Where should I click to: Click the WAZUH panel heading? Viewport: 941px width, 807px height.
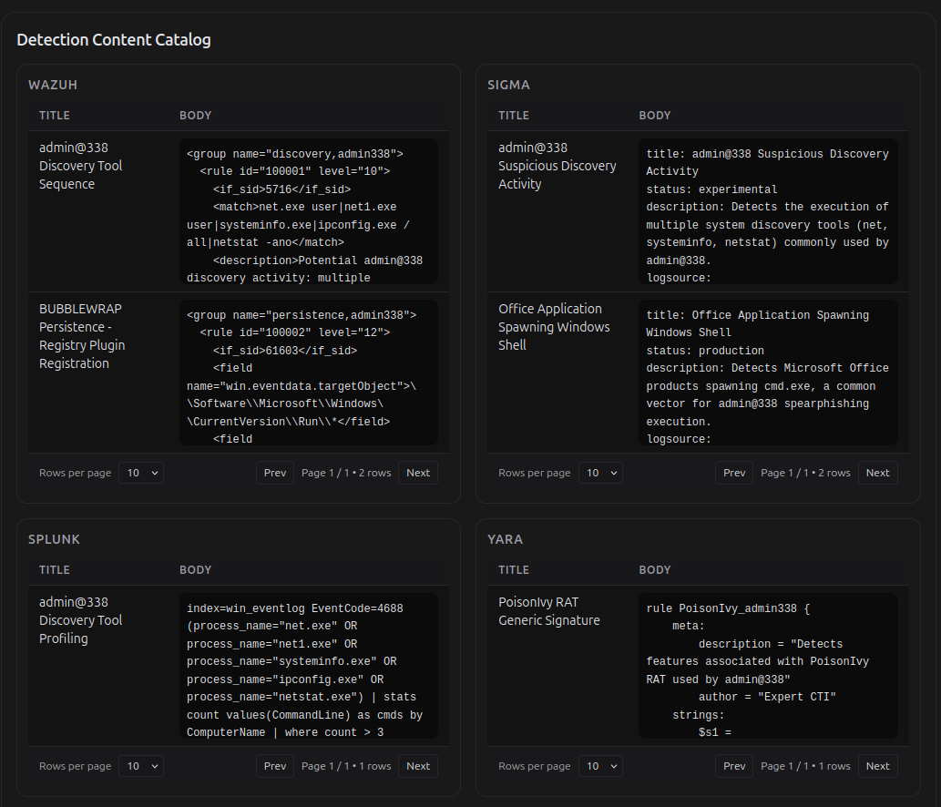click(x=53, y=86)
